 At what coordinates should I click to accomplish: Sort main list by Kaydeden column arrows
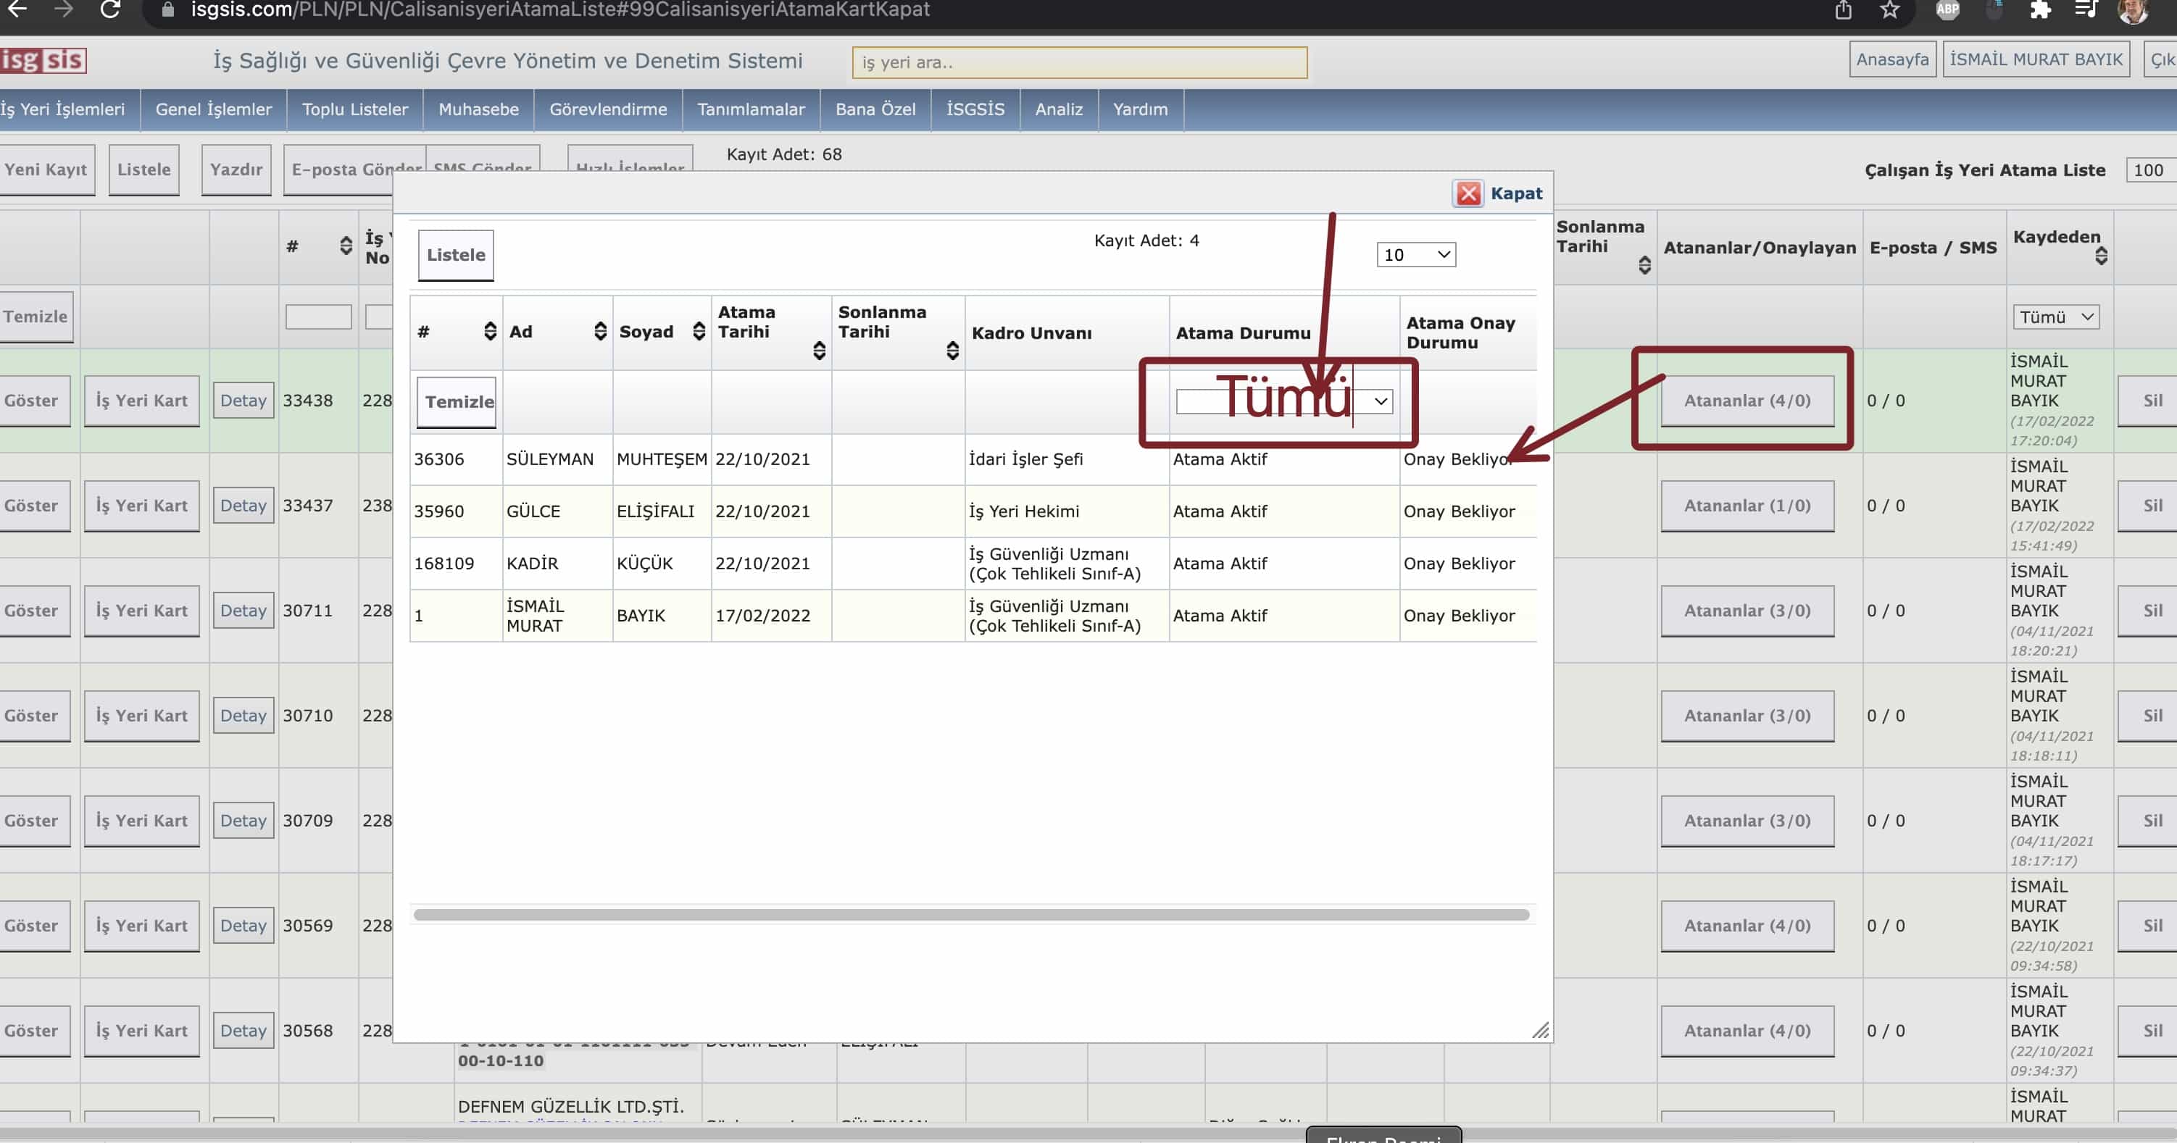(x=2101, y=256)
